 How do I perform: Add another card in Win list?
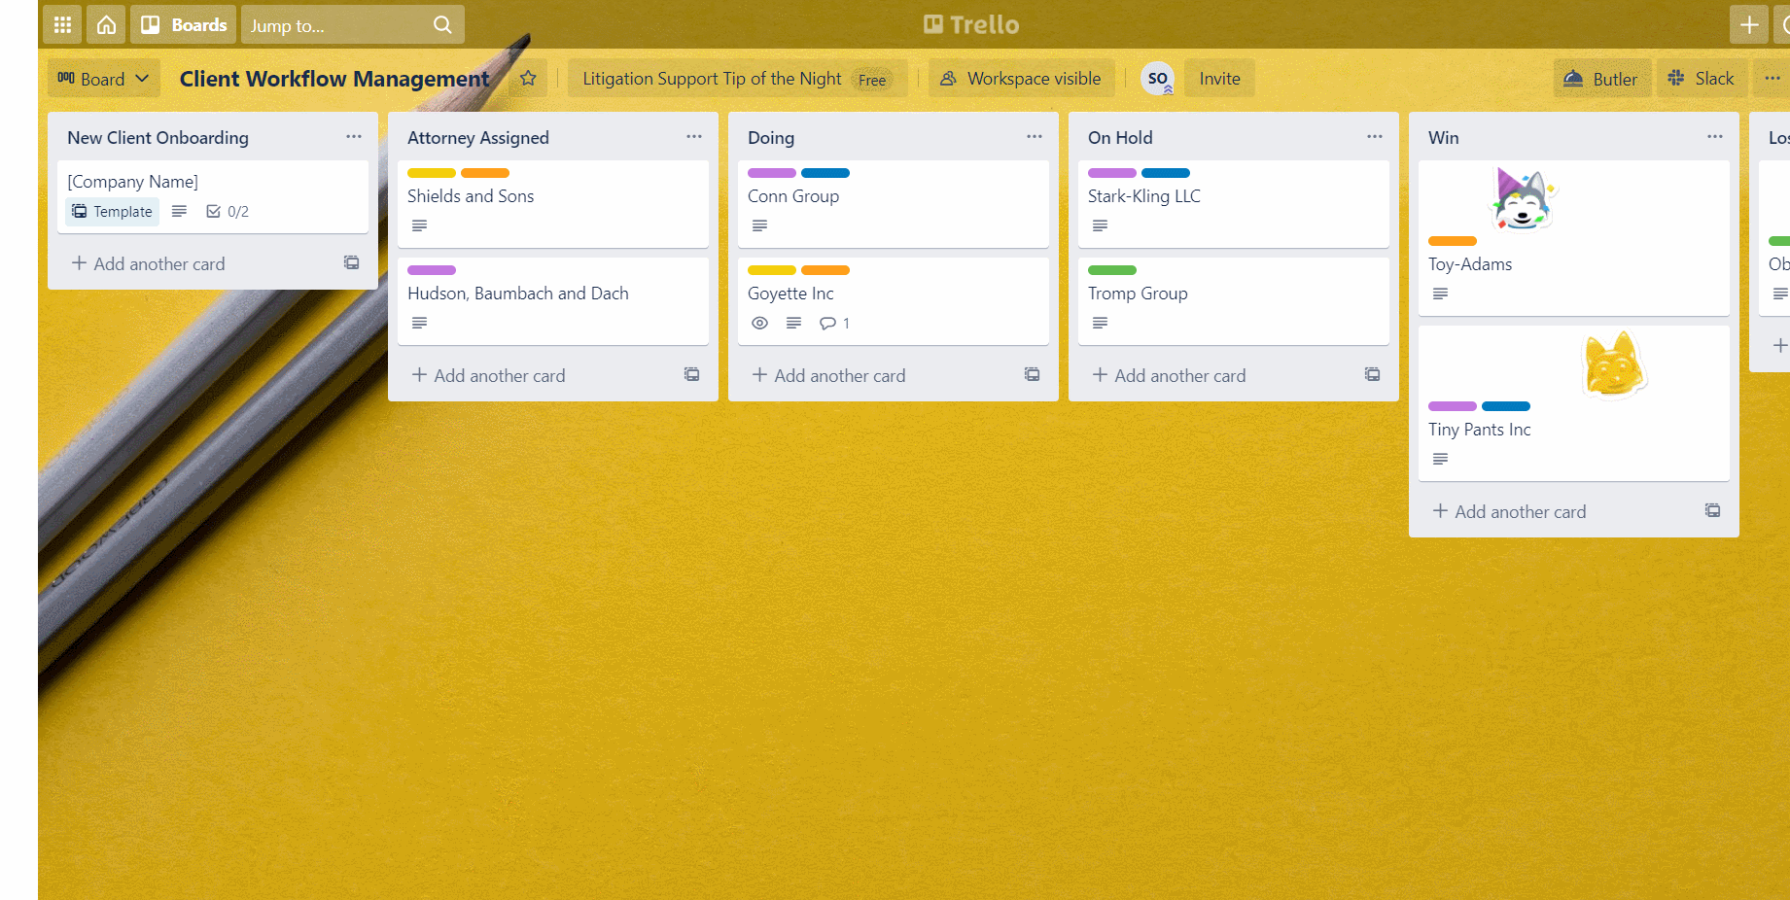[x=1510, y=511]
